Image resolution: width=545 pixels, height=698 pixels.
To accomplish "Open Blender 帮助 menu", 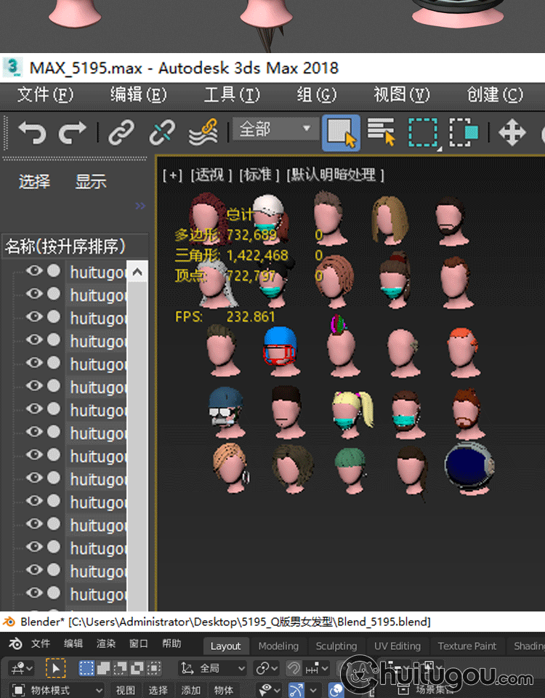I will pyautogui.click(x=171, y=643).
